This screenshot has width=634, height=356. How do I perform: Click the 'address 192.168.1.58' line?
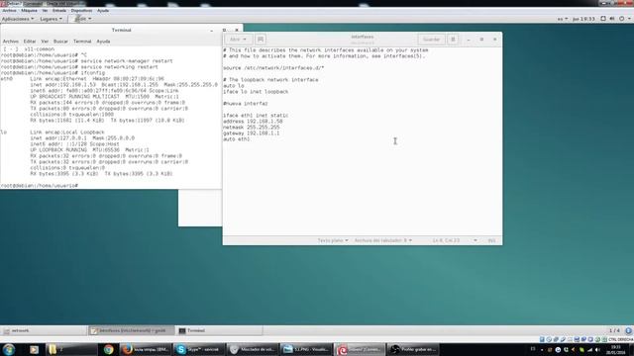[x=253, y=121]
